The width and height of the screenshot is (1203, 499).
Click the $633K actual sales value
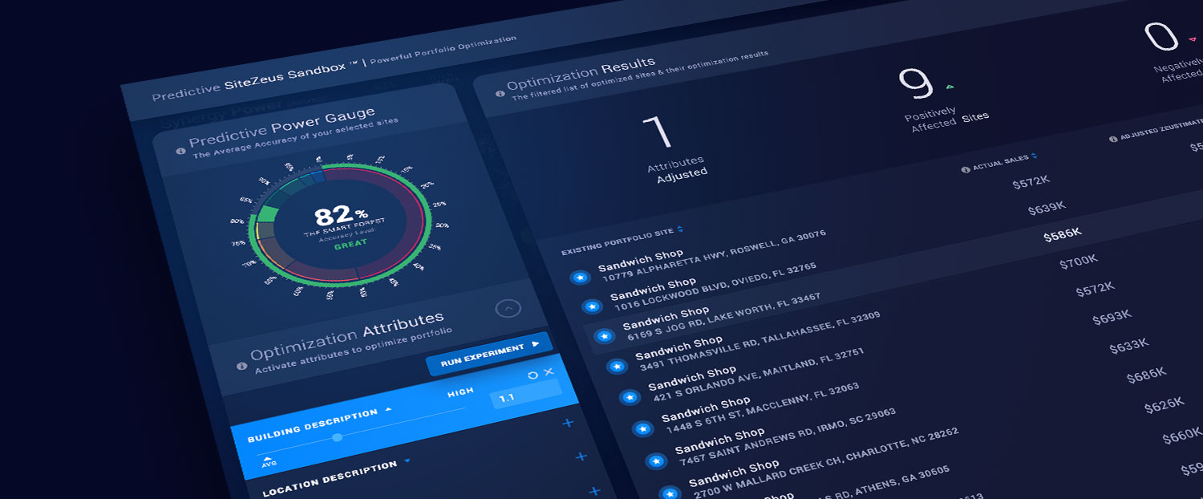(x=1129, y=346)
